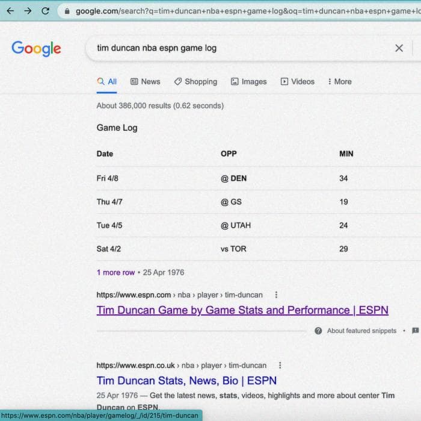The height and width of the screenshot is (421, 421).
Task: Clear the search box with X icon
Action: pyautogui.click(x=399, y=48)
